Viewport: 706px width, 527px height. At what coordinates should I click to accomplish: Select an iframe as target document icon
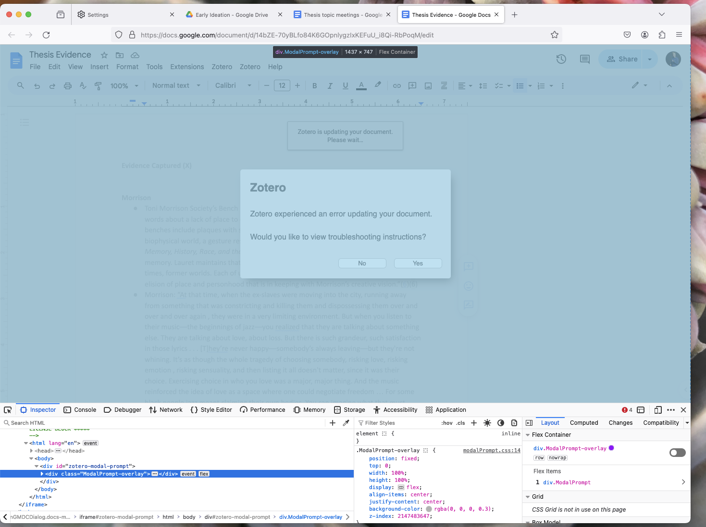click(641, 410)
